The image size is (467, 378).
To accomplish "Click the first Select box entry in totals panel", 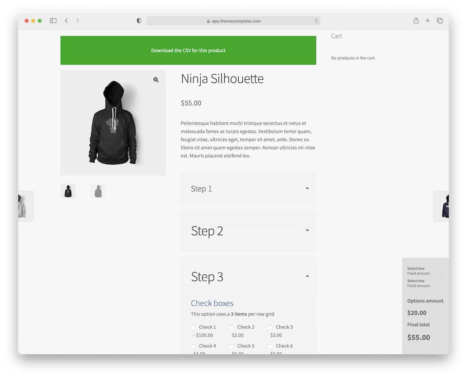I will [x=418, y=271].
